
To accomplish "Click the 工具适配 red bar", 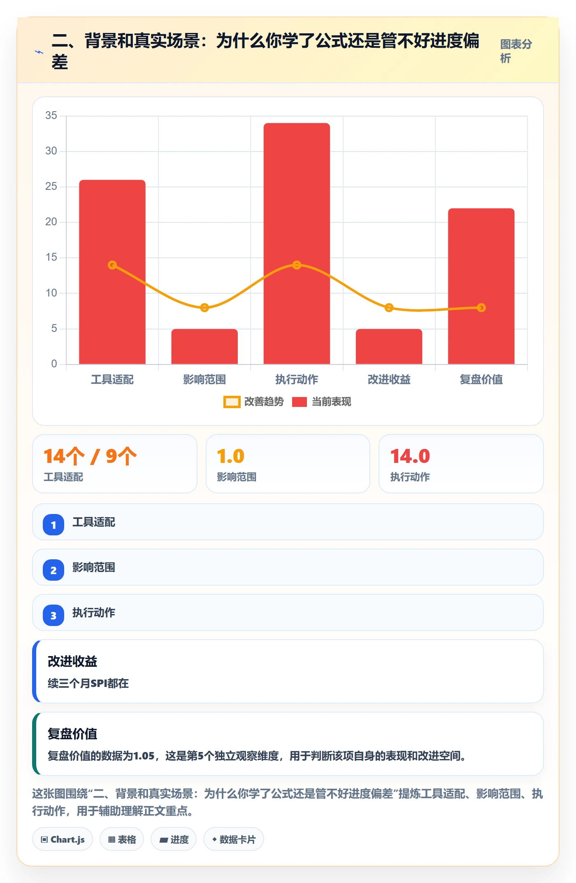I will (112, 272).
